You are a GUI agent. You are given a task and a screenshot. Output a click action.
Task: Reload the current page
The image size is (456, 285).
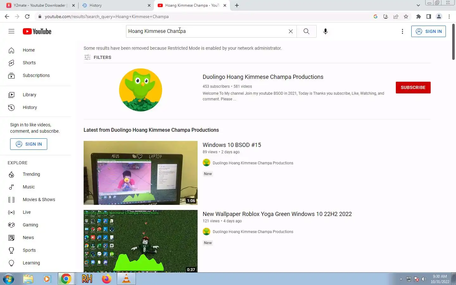point(27,16)
